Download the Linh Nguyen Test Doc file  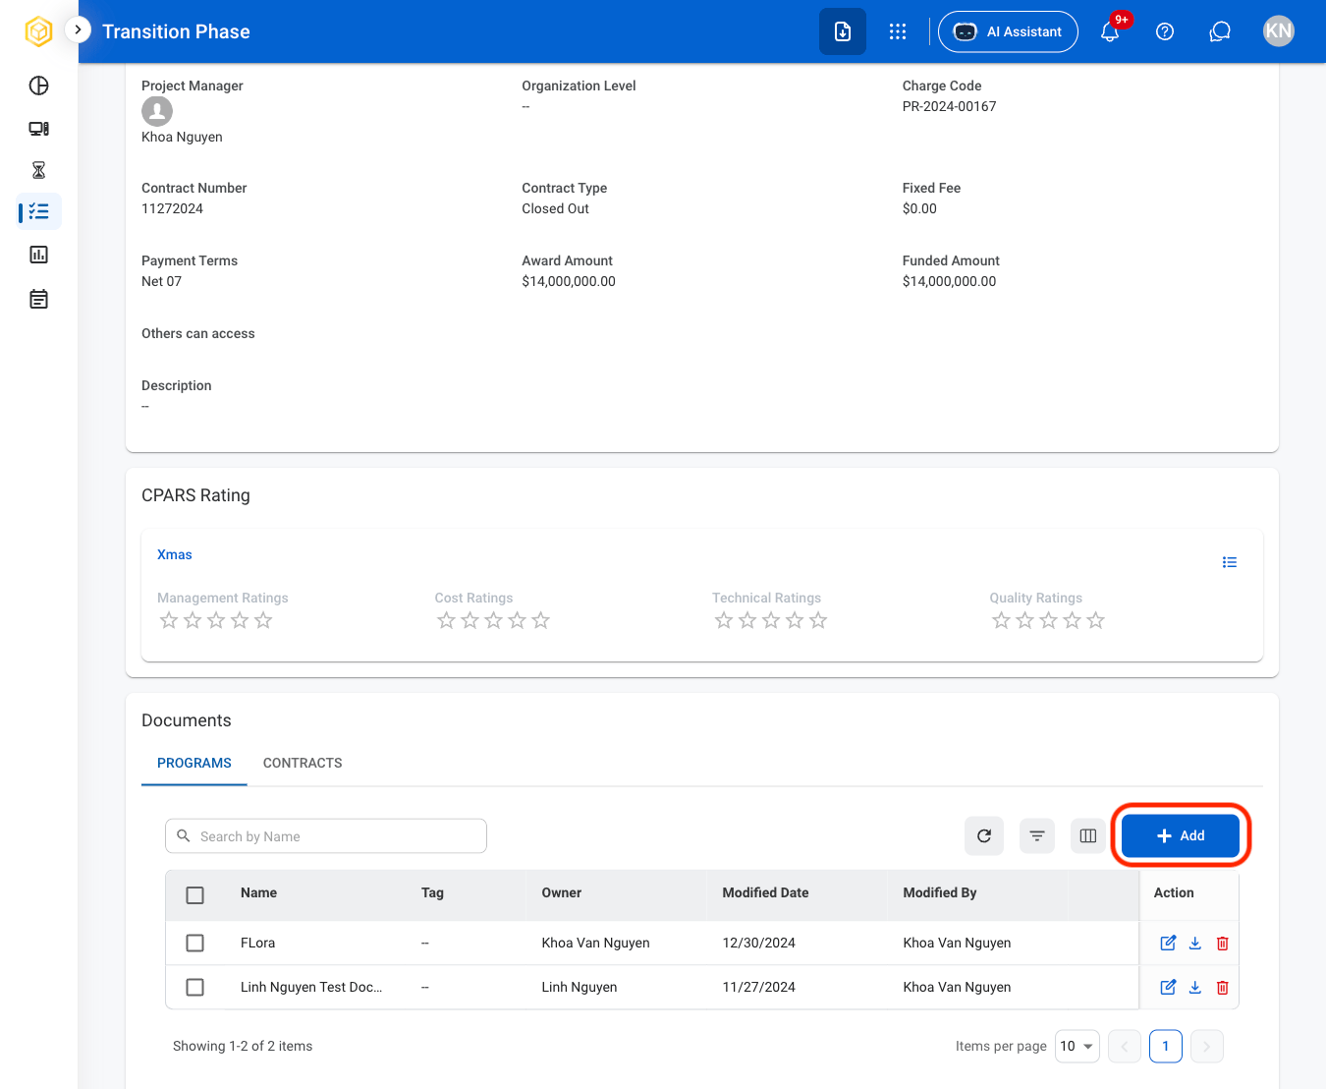tap(1195, 987)
